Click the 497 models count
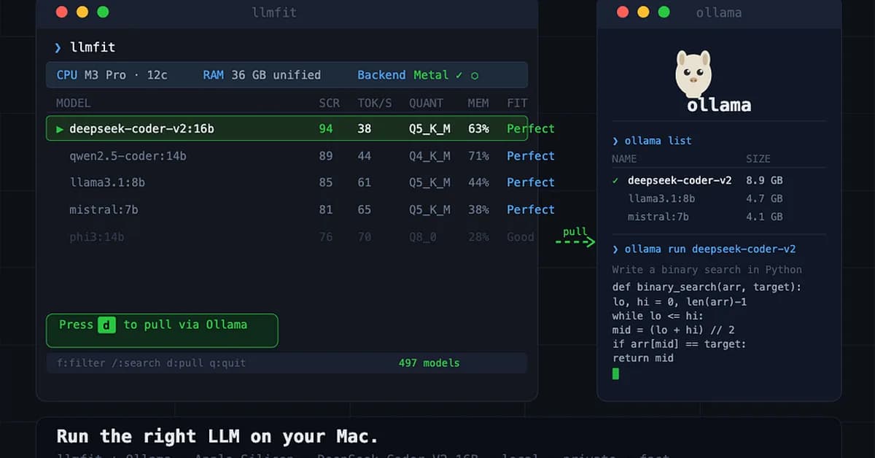The width and height of the screenshot is (875, 458). [429, 362]
